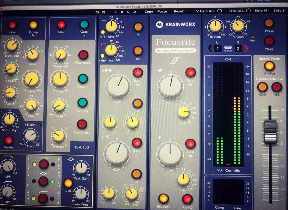This screenshot has width=288, height=210.
Task: Toggle the gate Link button
Action: [61, 25]
